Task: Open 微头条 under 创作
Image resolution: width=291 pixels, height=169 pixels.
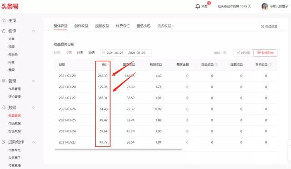Action: (x=13, y=54)
